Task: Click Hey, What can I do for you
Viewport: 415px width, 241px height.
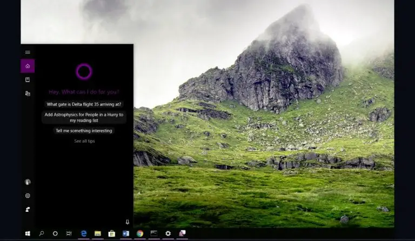Action: click(x=84, y=92)
